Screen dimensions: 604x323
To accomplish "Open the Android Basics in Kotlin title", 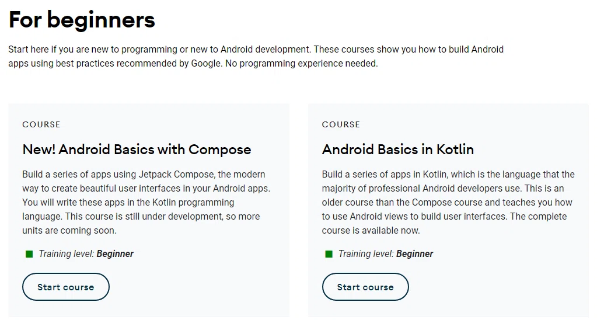I will tap(398, 150).
